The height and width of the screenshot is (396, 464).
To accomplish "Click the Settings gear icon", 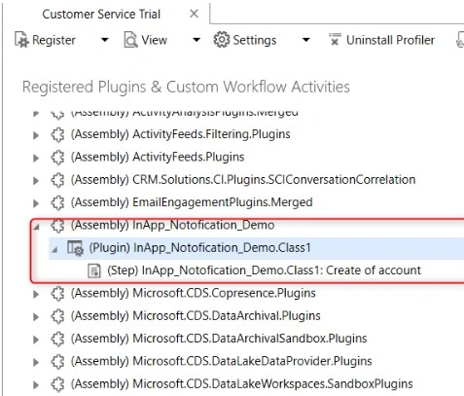I will click(221, 40).
